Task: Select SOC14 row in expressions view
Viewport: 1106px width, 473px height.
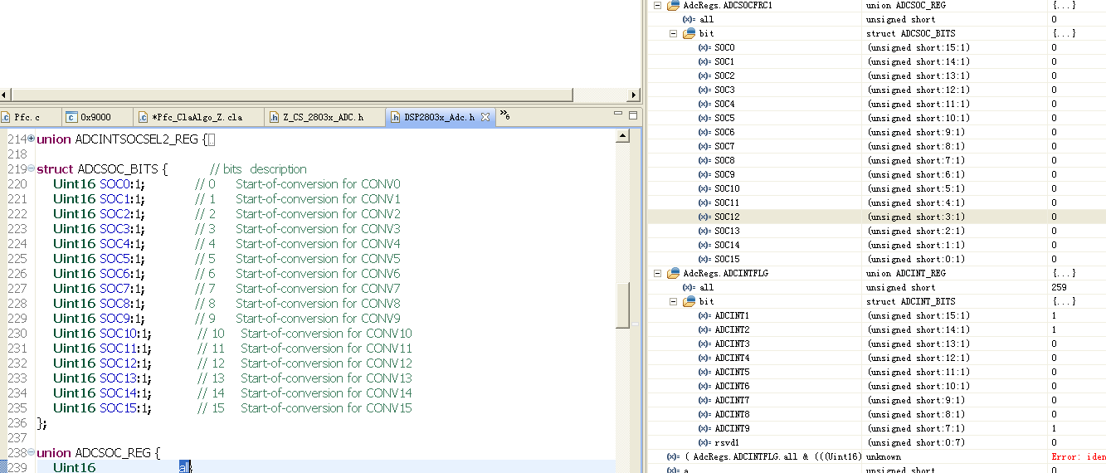Action: click(x=876, y=245)
